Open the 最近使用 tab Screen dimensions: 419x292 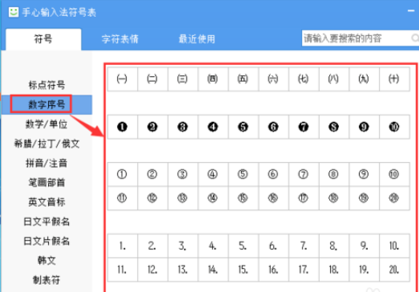pos(197,39)
